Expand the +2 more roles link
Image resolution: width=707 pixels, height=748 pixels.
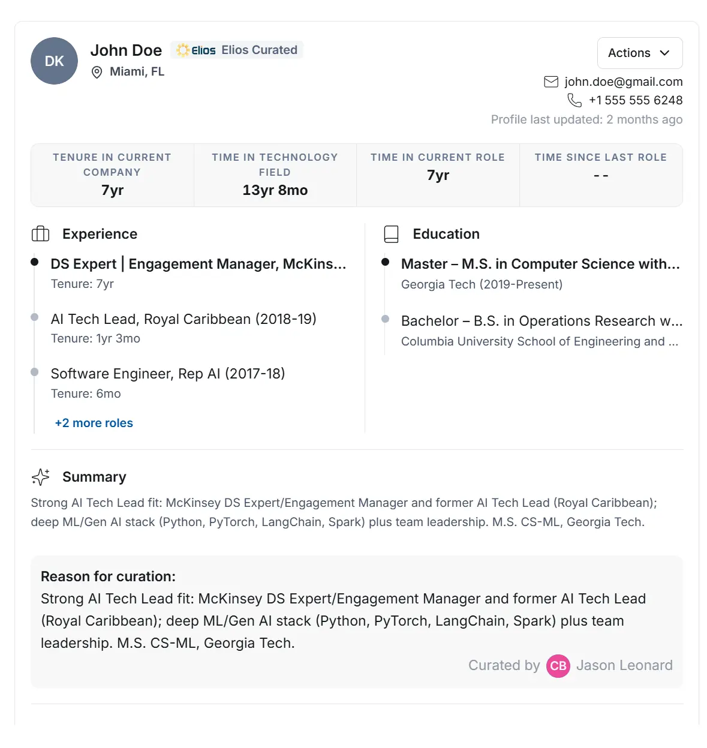click(94, 423)
